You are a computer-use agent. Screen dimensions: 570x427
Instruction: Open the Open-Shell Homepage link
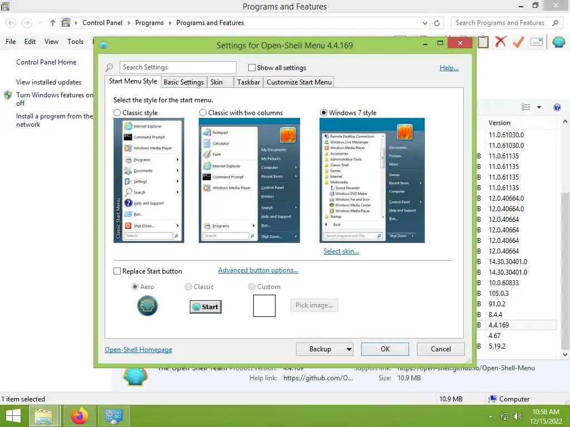pyautogui.click(x=139, y=350)
